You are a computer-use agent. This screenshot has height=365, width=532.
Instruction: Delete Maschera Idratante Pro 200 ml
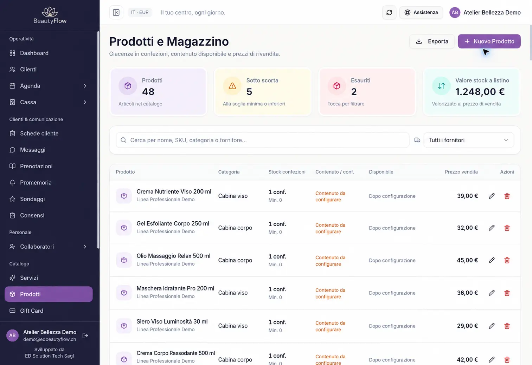(x=507, y=293)
